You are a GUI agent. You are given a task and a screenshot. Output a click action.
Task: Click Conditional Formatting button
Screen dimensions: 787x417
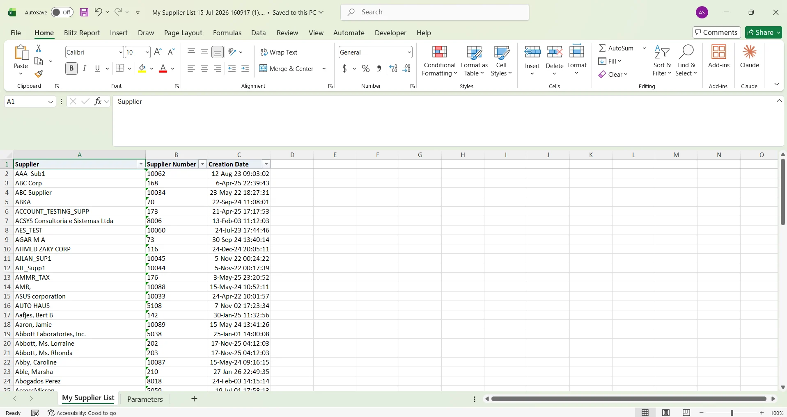click(x=440, y=61)
